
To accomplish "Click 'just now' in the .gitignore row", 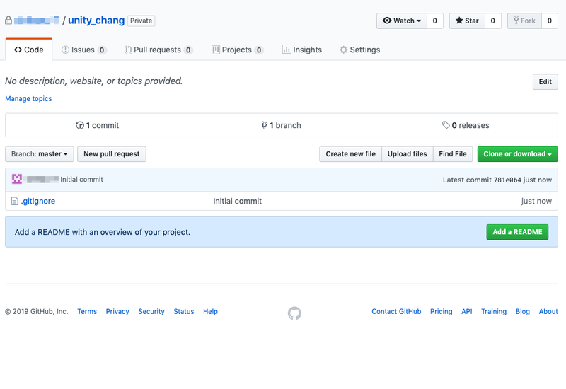I will tap(536, 201).
